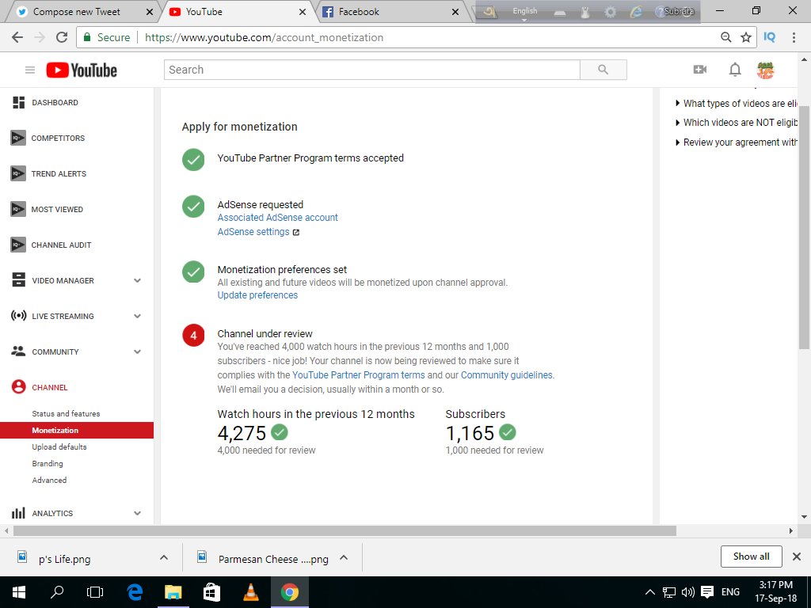
Task: Open AdSense settings link
Action: click(253, 232)
